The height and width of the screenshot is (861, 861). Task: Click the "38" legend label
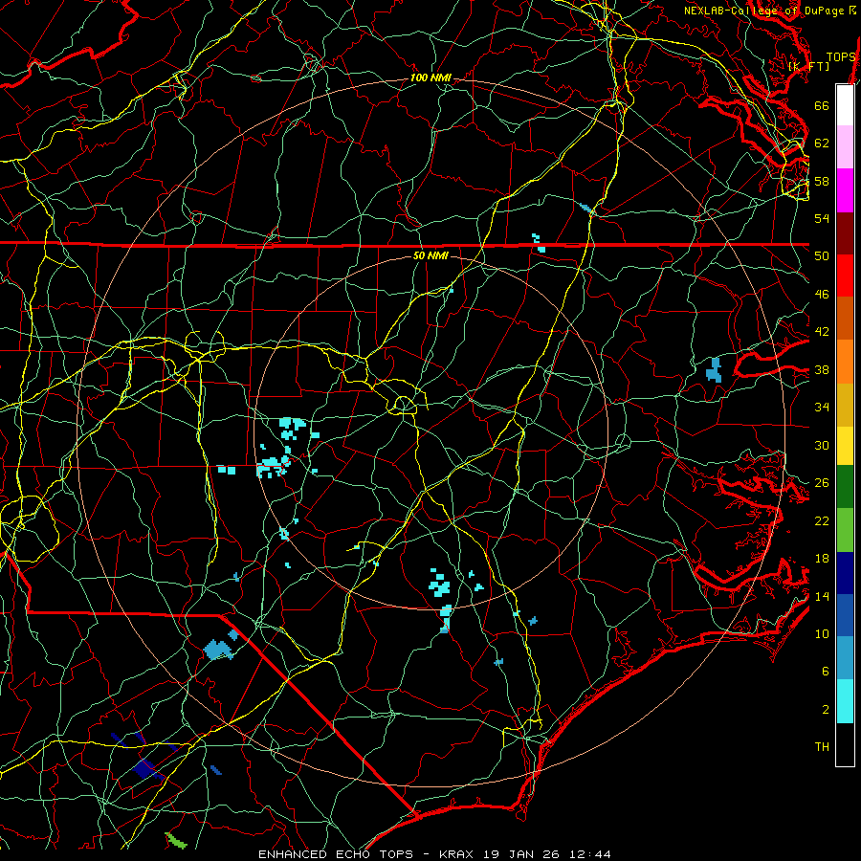pyautogui.click(x=822, y=369)
